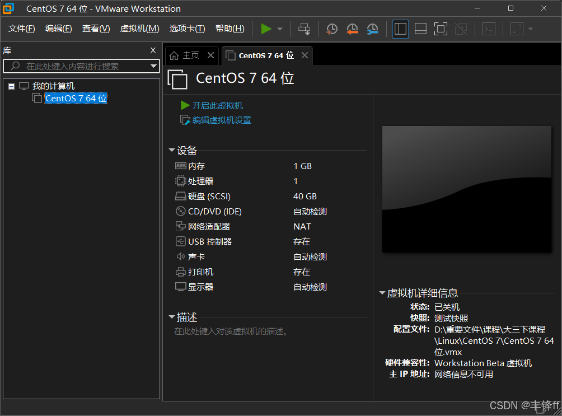This screenshot has width=562, height=416.
Task: Click the VM icon beside library CentOS entry
Action: click(x=37, y=98)
